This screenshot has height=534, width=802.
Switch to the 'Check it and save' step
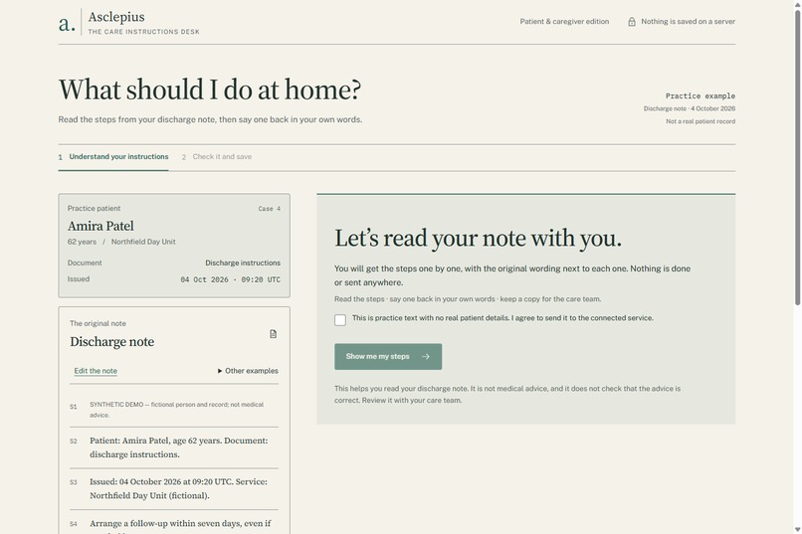(x=216, y=157)
